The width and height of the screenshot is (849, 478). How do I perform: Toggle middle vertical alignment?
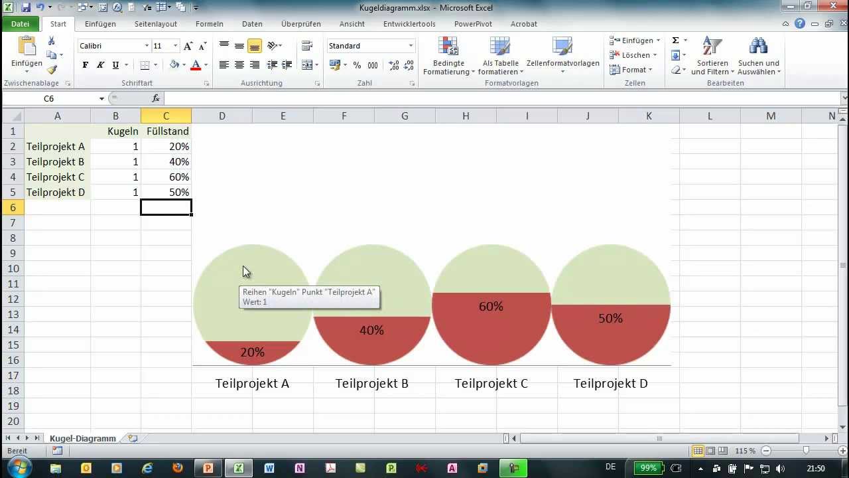click(239, 46)
